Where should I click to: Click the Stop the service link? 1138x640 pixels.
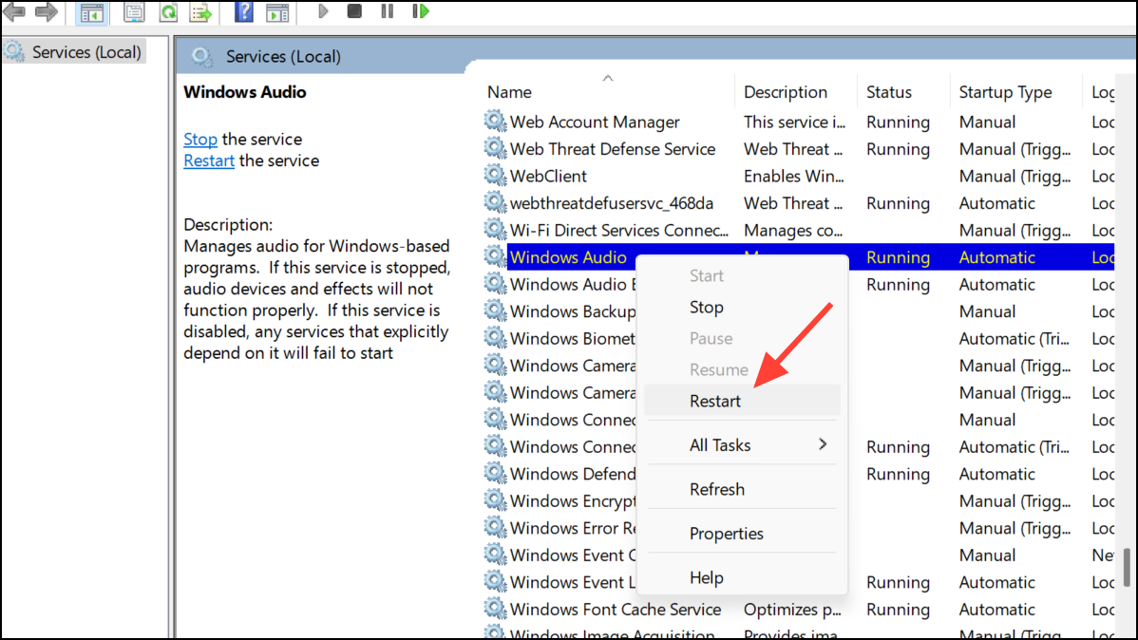[x=200, y=140]
